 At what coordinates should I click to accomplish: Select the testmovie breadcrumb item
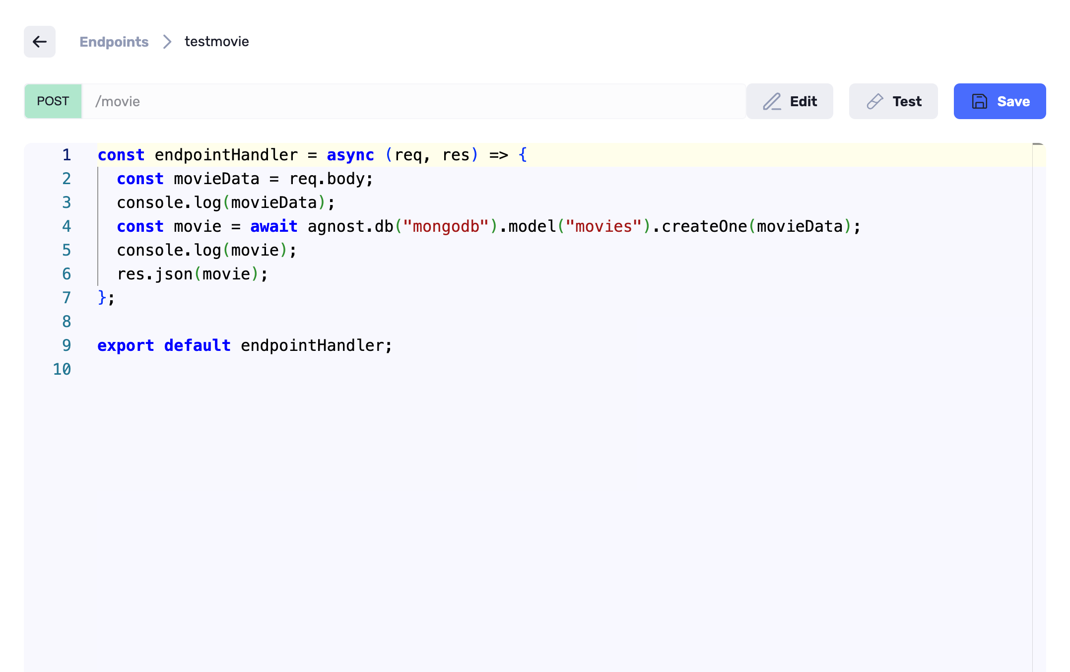pos(216,42)
